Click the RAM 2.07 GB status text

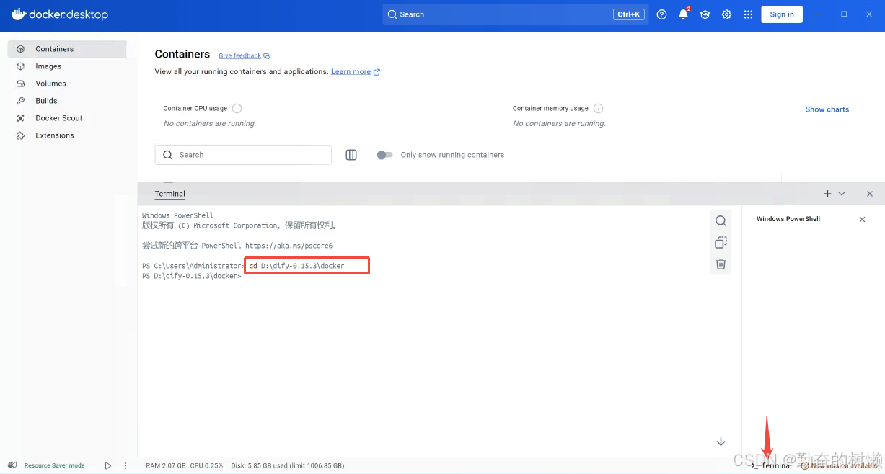pyautogui.click(x=166, y=465)
